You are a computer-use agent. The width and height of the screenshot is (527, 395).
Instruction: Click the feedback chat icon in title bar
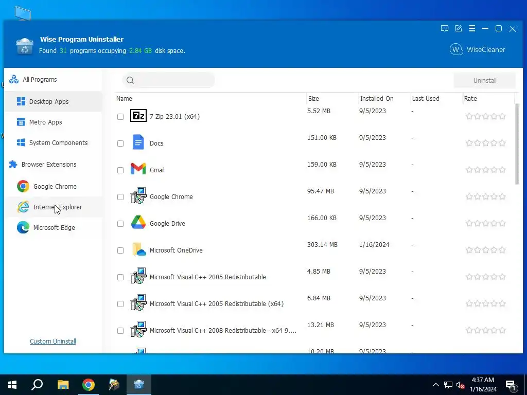(x=444, y=29)
